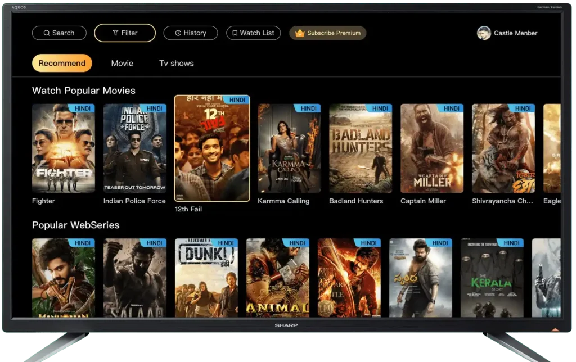Image resolution: width=576 pixels, height=362 pixels.
Task: Click the funnel icon in Filter button
Action: click(x=115, y=33)
